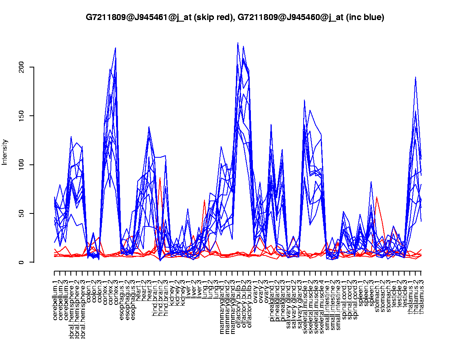Click the blue peak above thalamus.2
This screenshot has height=339, width=453.
[x=415, y=77]
